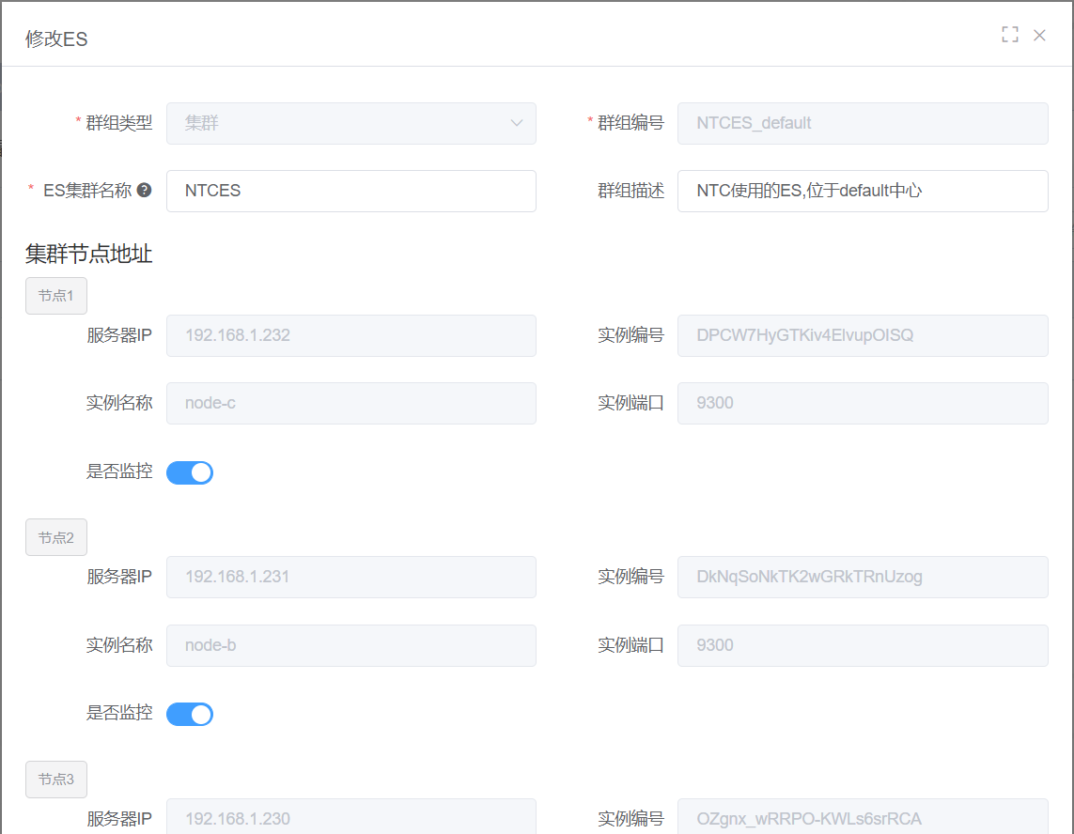Edit the ES集群名称 field containing NTCES

click(350, 191)
